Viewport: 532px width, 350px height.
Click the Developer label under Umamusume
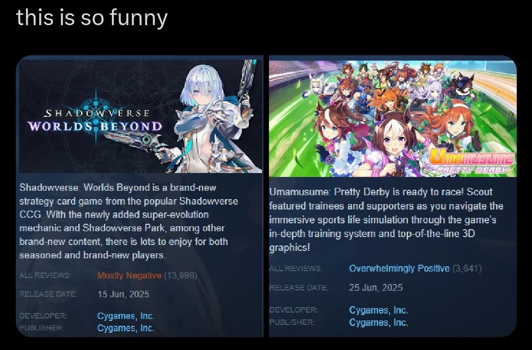coord(294,310)
